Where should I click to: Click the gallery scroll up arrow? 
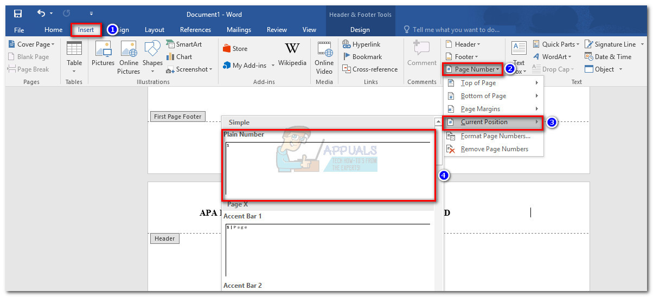[x=438, y=122]
